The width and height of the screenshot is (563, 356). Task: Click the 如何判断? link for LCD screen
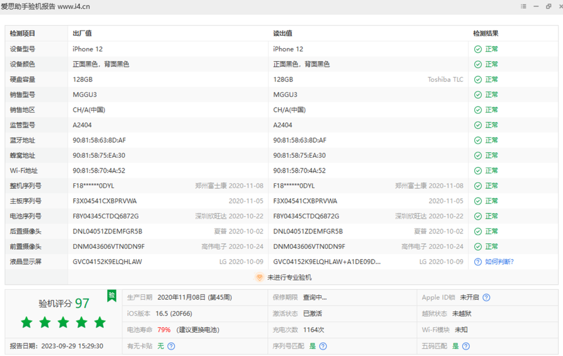[x=499, y=262]
